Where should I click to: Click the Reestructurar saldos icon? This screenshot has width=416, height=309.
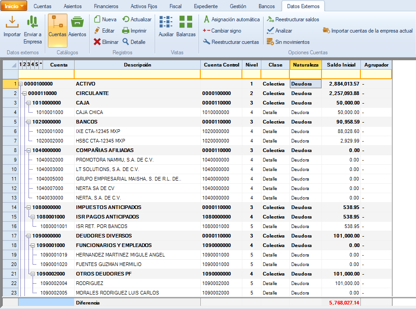coord(270,19)
